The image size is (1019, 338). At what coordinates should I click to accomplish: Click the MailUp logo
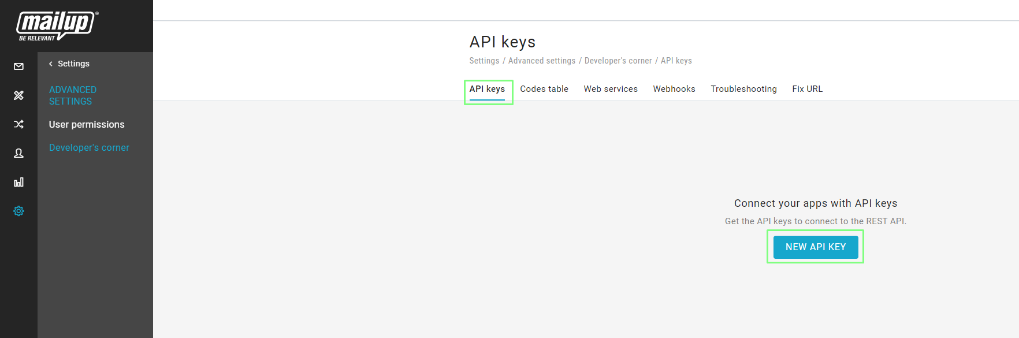pyautogui.click(x=57, y=26)
